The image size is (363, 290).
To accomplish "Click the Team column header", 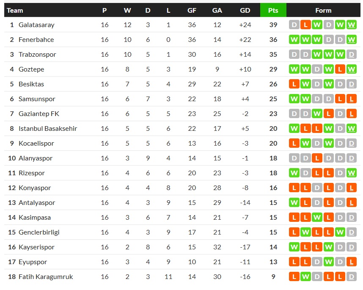I will [15, 11].
